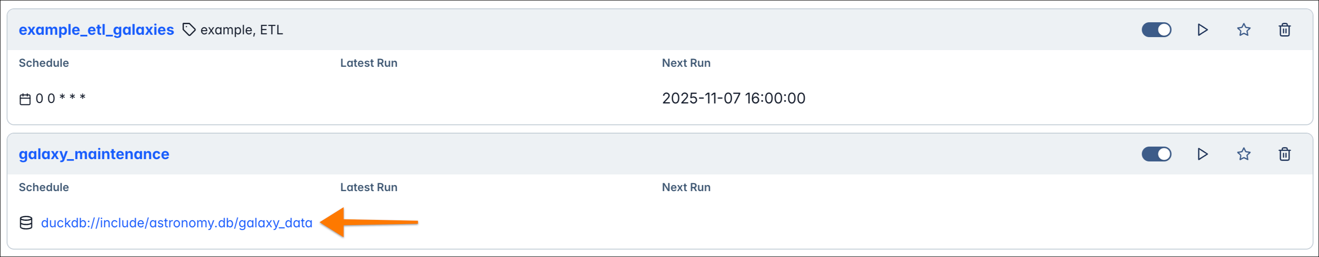This screenshot has height=257, width=1319.
Task: Pause the galaxy_maintenance DAG toggle
Action: 1156,154
